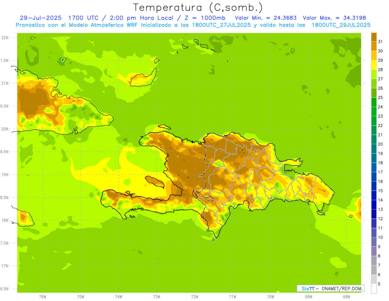Pick the white swatch at the colorbar bottom

pyautogui.click(x=374, y=289)
